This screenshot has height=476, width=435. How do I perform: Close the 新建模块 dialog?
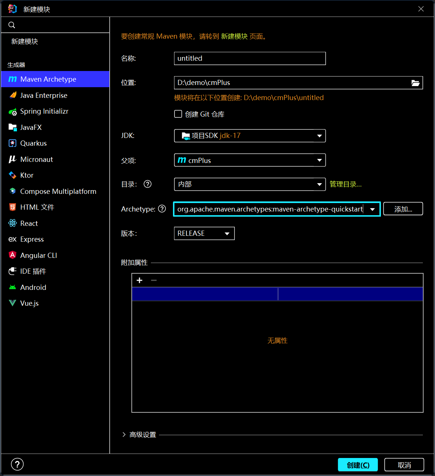coord(421,9)
